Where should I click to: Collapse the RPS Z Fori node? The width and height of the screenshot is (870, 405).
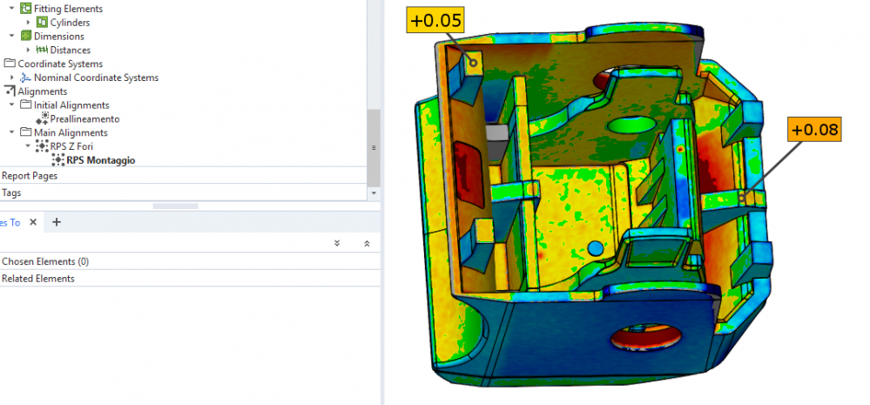[x=28, y=146]
